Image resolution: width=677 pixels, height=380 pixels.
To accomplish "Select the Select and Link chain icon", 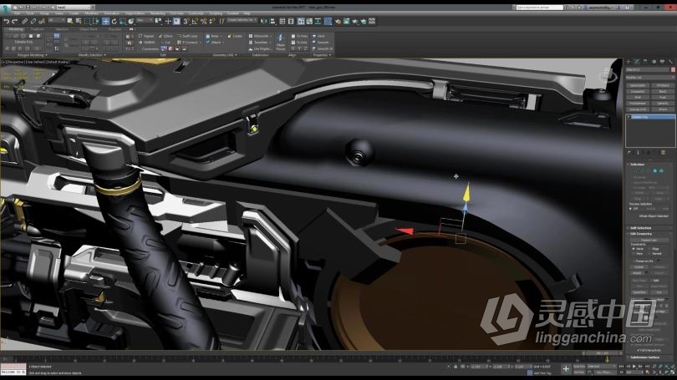I will [24, 21].
